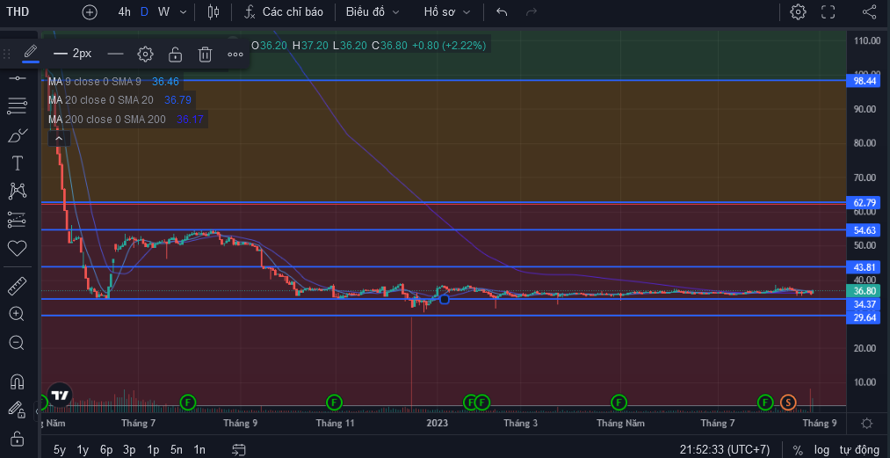Screen dimensions: 890x458
Task: Redo the chart action
Action: pos(532,12)
